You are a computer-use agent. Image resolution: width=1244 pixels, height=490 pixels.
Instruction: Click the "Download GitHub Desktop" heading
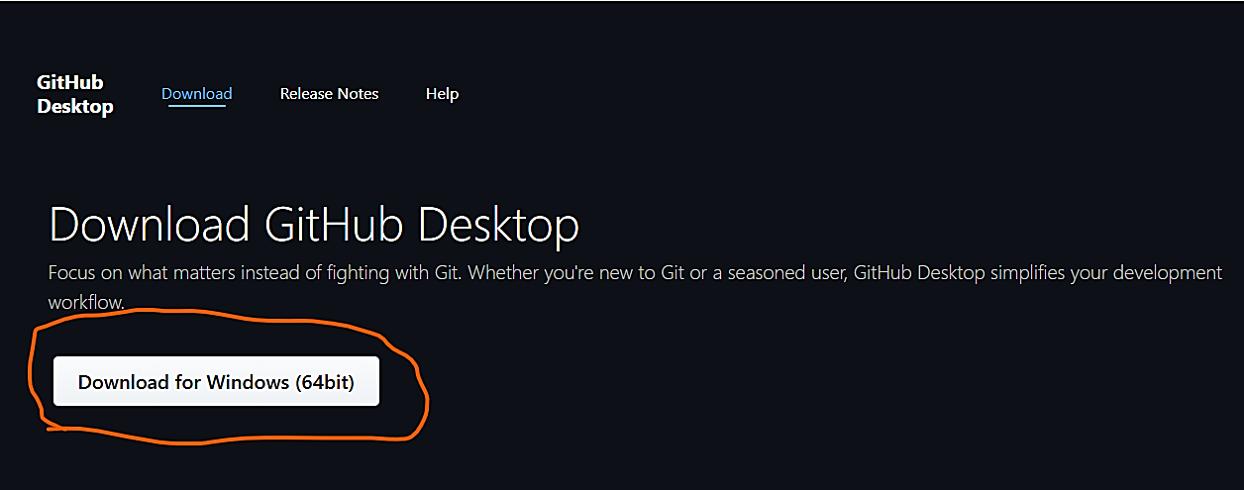(x=313, y=225)
